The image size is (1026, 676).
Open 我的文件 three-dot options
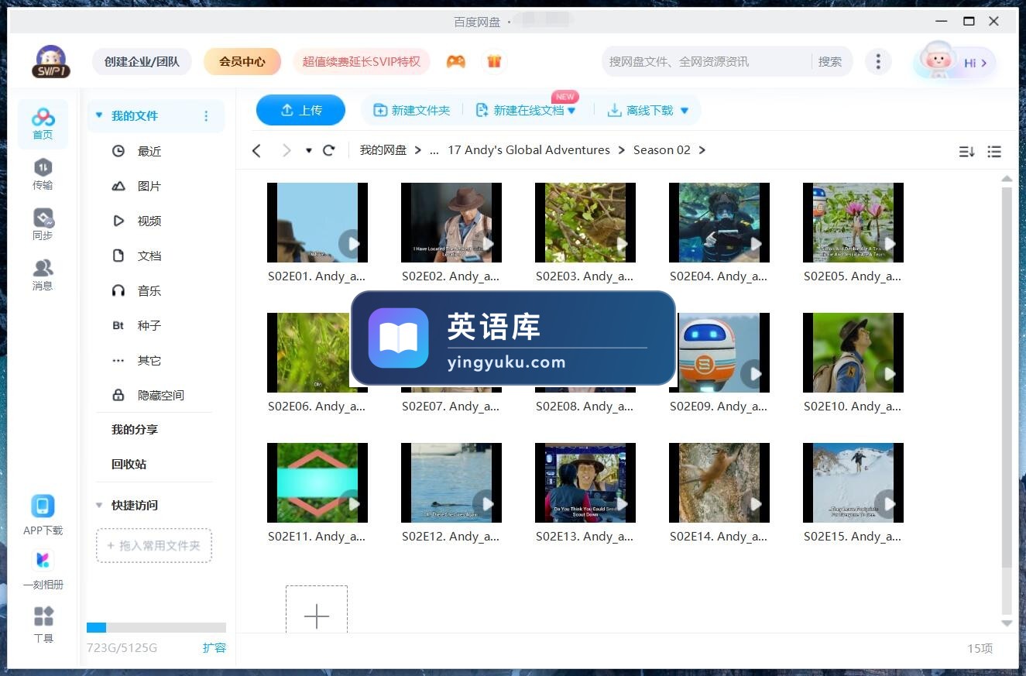[x=206, y=116]
